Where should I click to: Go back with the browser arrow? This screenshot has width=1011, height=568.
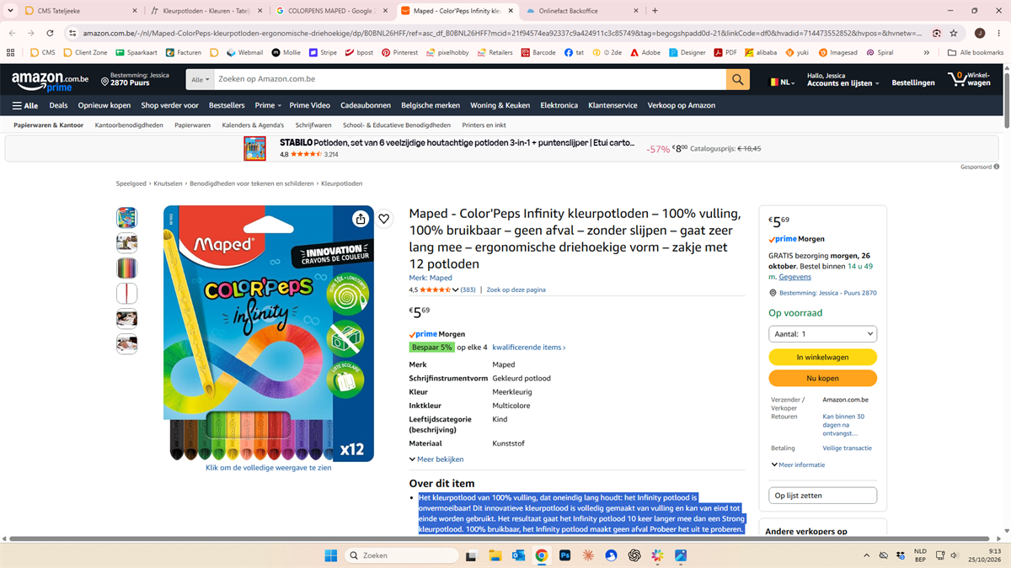click(x=12, y=33)
